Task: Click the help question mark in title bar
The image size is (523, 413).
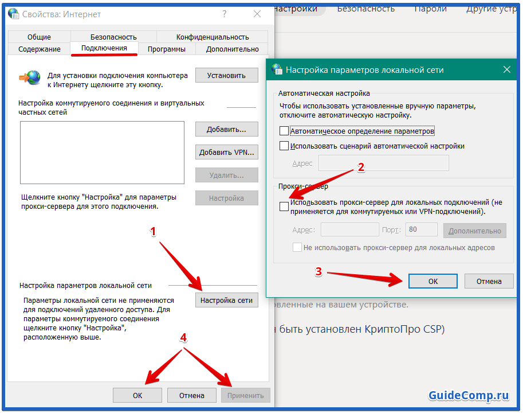Action: click(225, 14)
